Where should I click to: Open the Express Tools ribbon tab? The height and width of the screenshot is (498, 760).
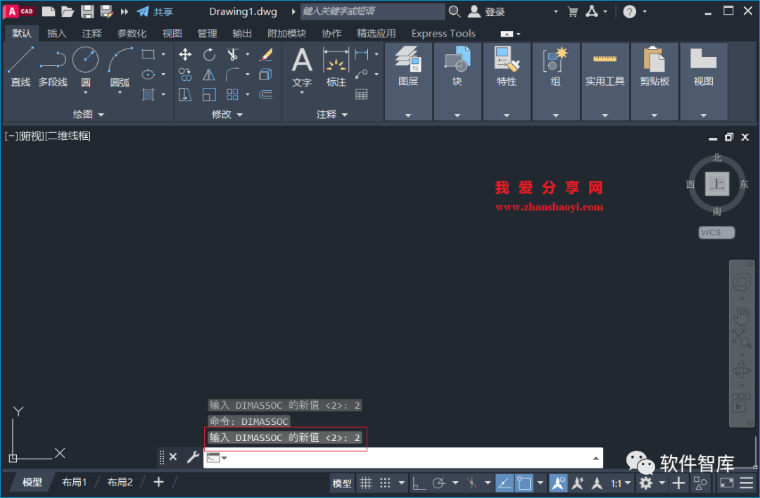click(443, 32)
